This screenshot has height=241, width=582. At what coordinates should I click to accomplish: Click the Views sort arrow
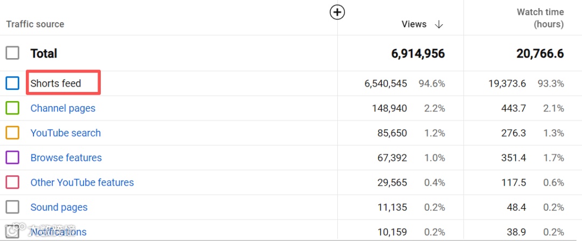coord(439,24)
